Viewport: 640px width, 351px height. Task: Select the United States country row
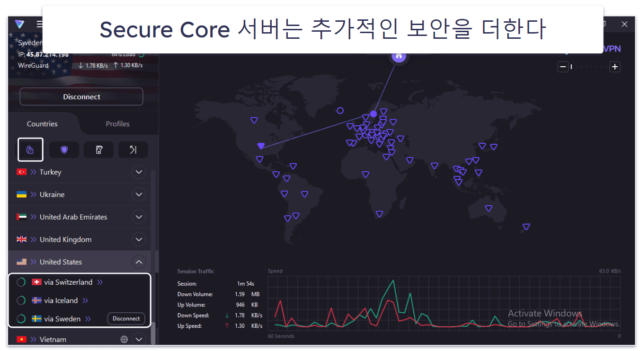point(79,262)
